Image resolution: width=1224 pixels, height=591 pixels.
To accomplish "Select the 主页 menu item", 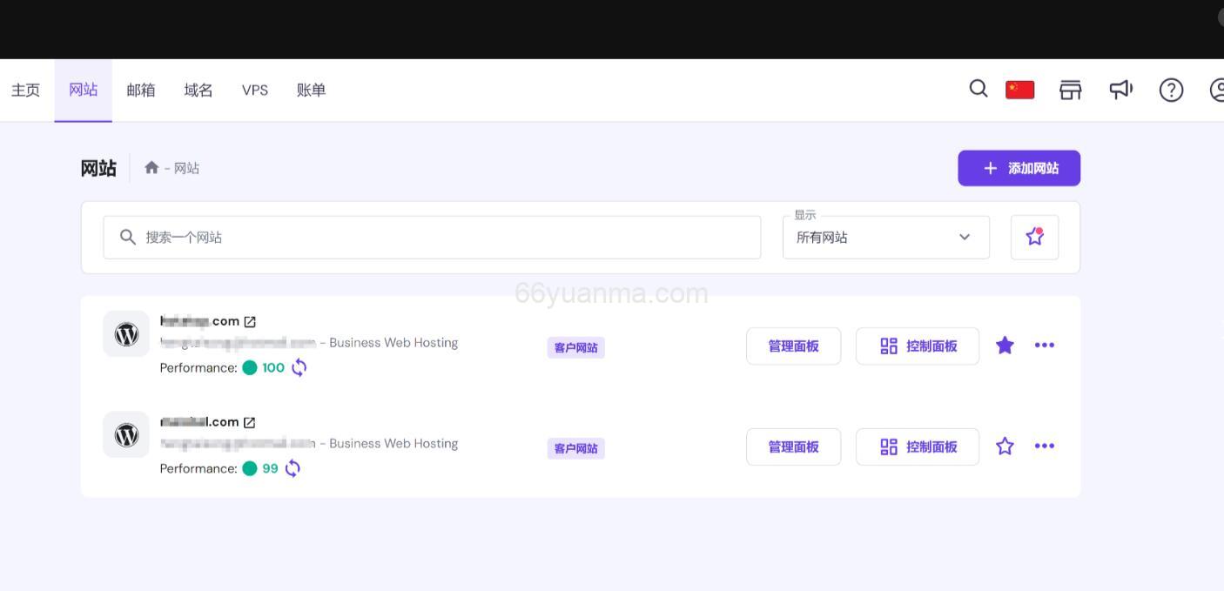I will point(24,90).
